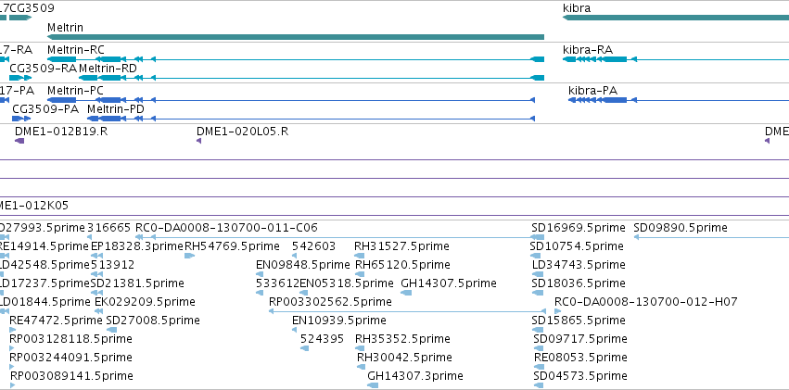Select the GH14307.5prime EST marker
Screen dimensions: 789x390
click(x=406, y=293)
